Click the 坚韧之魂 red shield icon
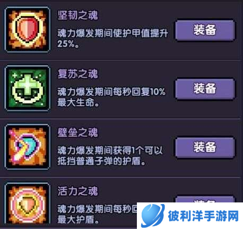The image size is (243, 229). tap(28, 29)
